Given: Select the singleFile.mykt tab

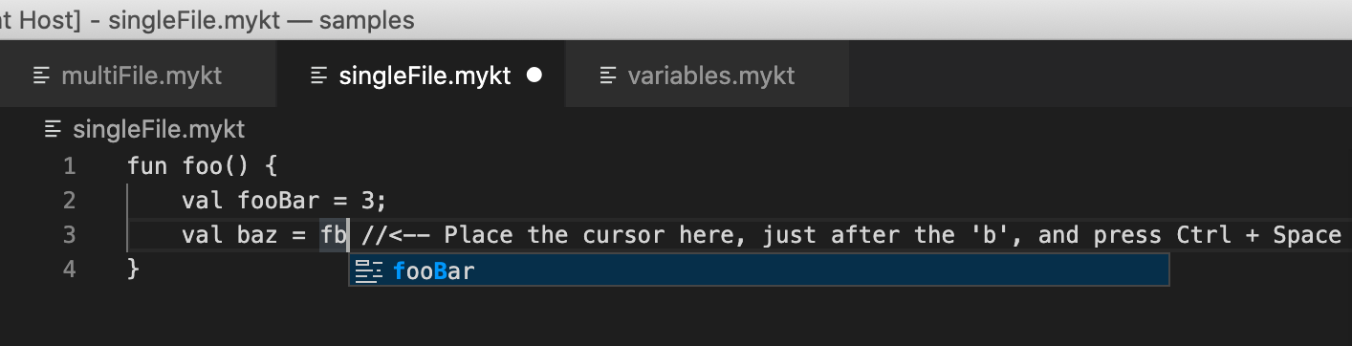Looking at the screenshot, I should click(421, 75).
